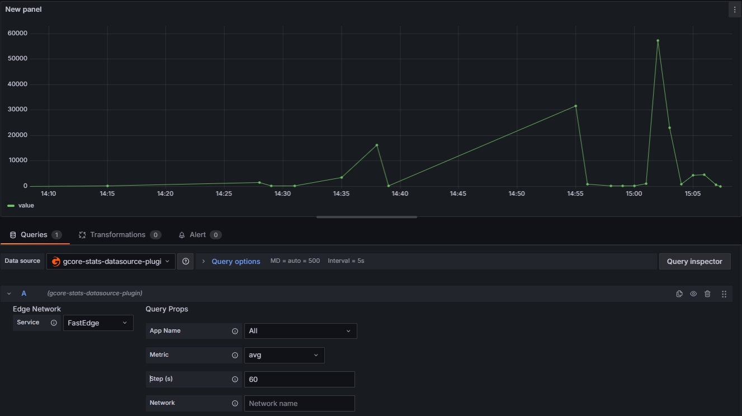Duplicate query A using the copy icon
The height and width of the screenshot is (416, 742).
[679, 294]
